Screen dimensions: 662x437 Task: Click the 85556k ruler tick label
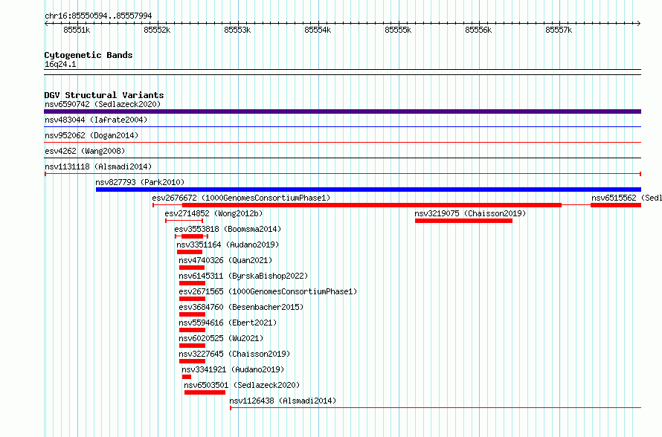[x=478, y=30]
